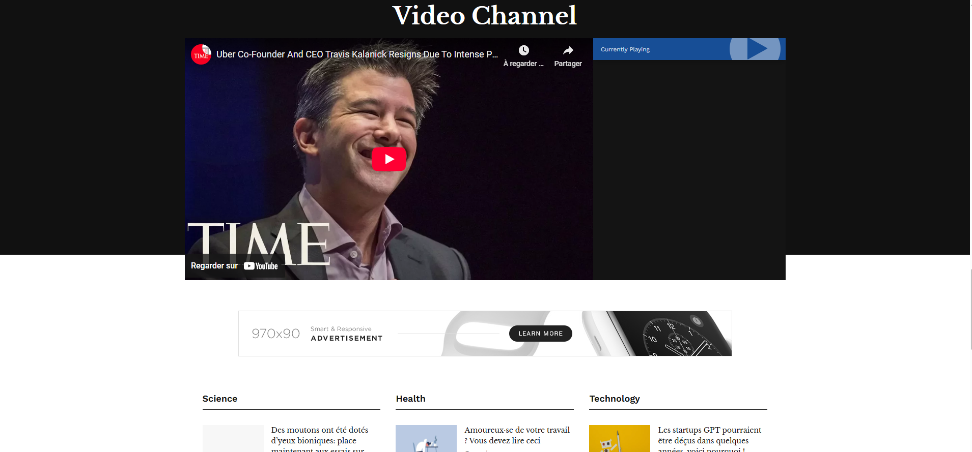
Task: Share the video using Partager icon
Action: (x=568, y=56)
